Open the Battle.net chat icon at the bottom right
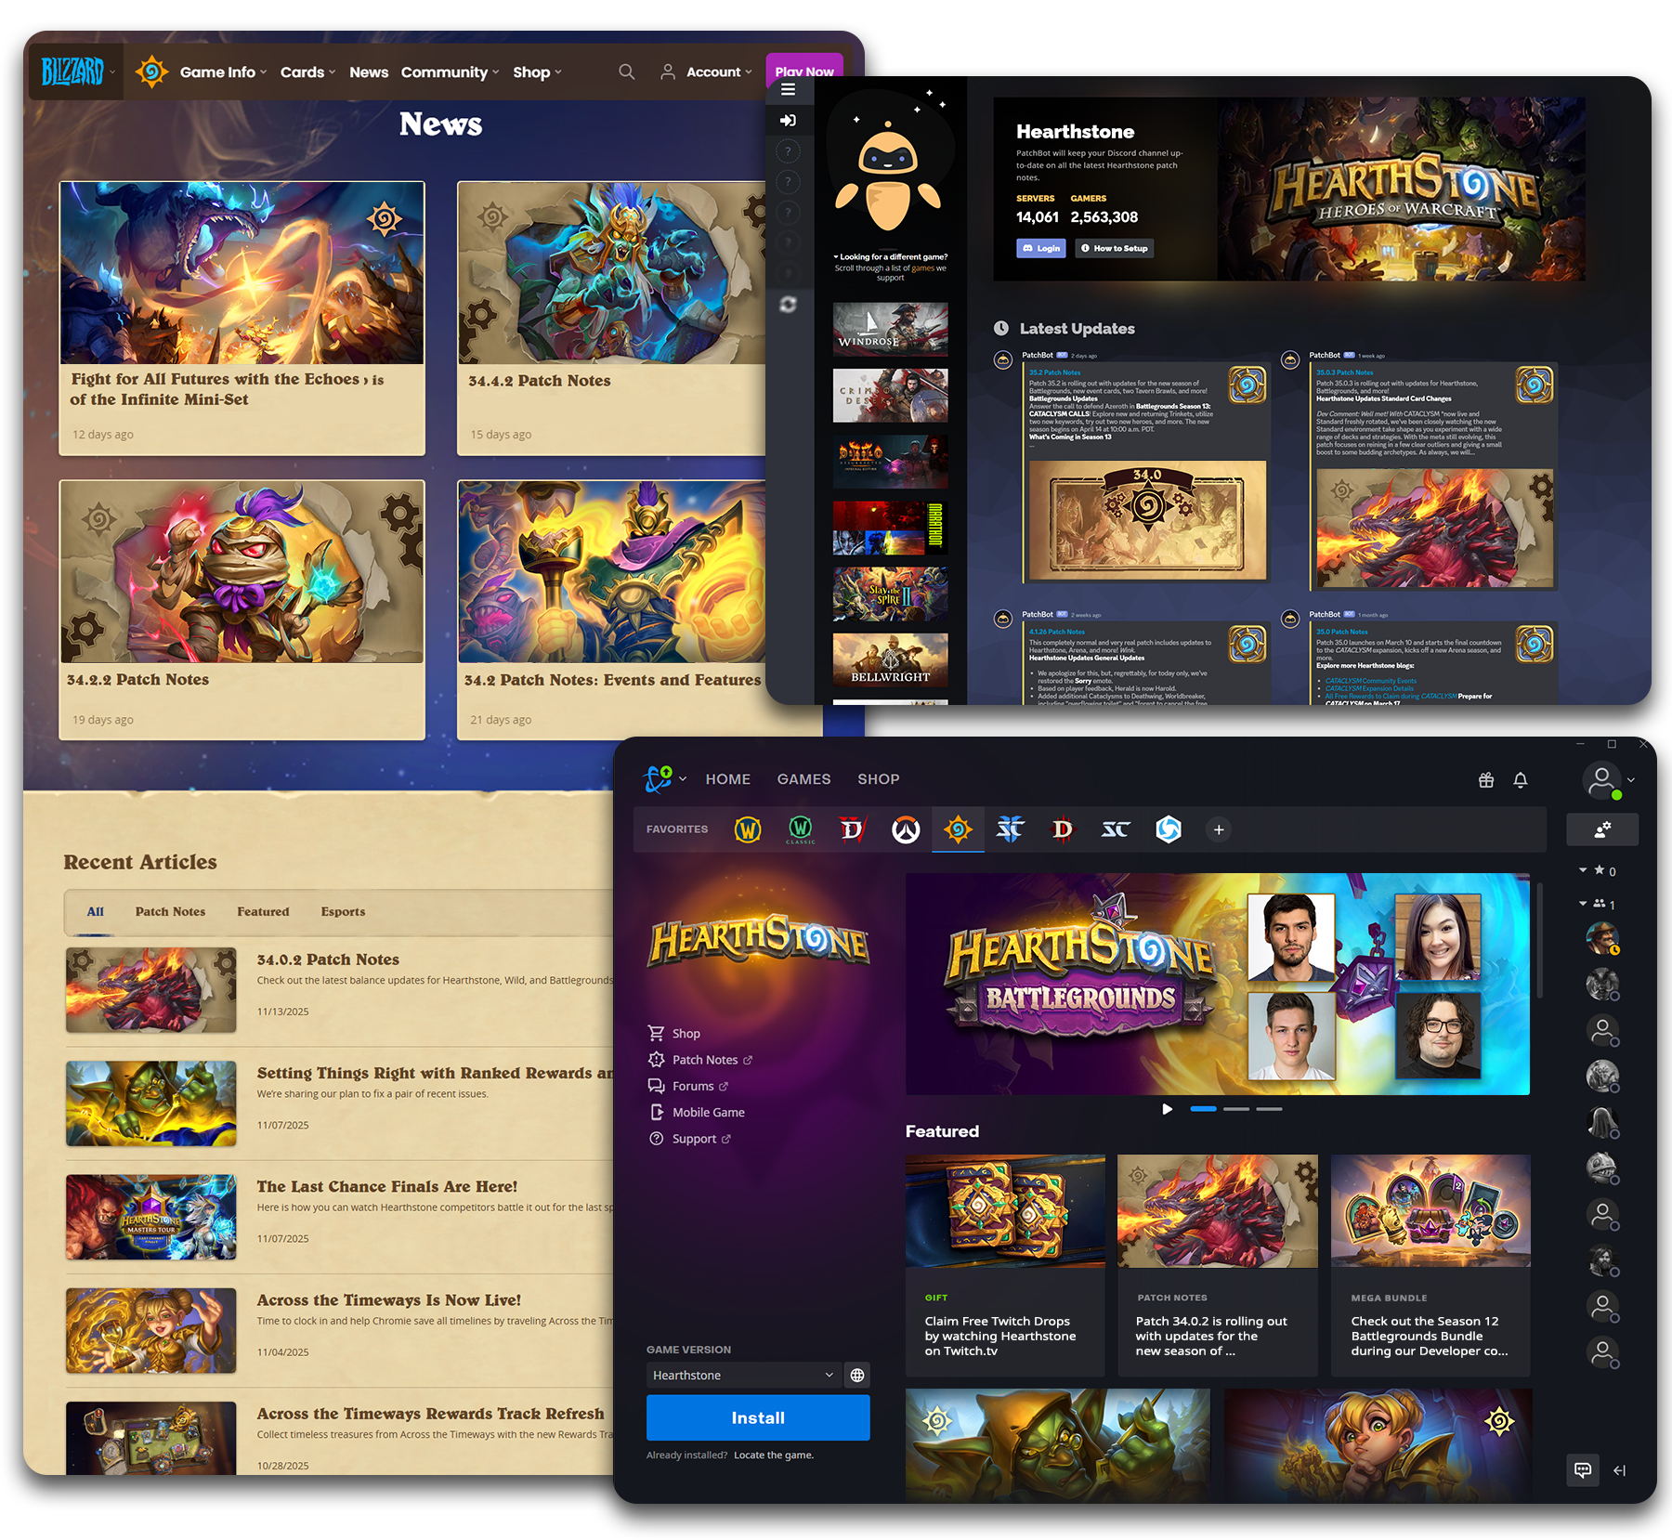 pyautogui.click(x=1583, y=1469)
